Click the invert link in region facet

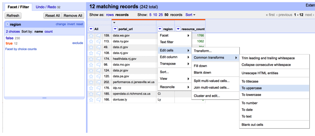[x=71, y=24]
